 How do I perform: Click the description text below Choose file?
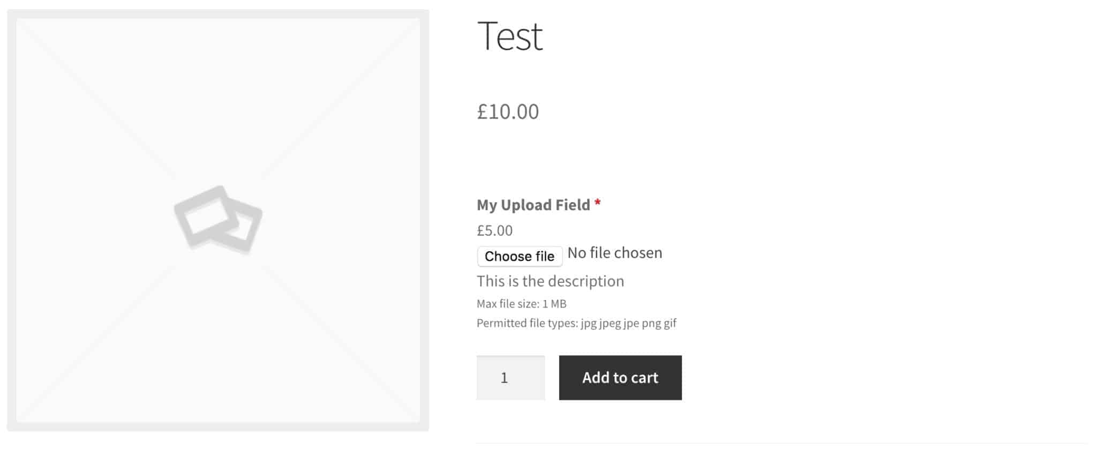550,281
